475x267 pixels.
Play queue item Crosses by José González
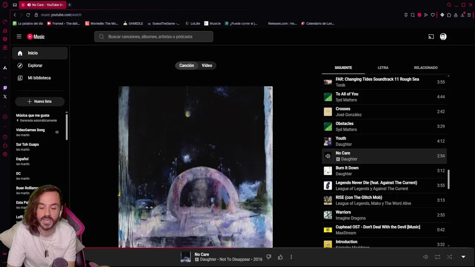tap(384, 112)
